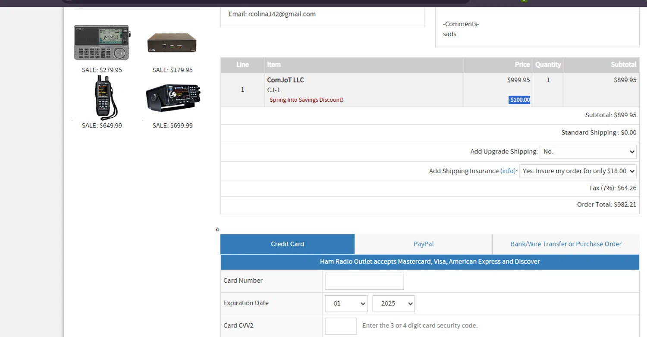This screenshot has width=647, height=337.
Task: Click the Order Total: $982.21 text
Action: [606, 205]
